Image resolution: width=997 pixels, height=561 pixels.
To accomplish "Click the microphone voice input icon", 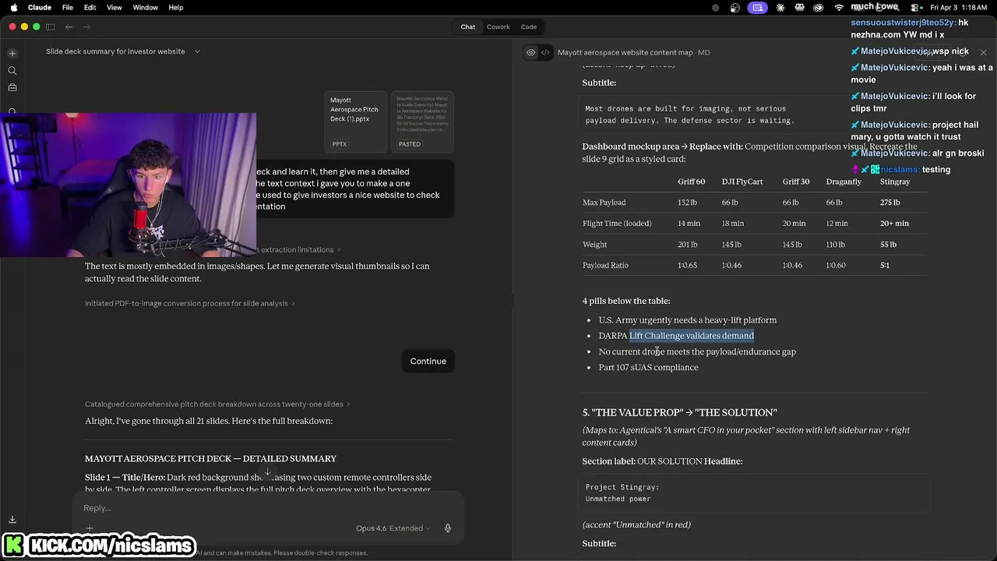I will pos(448,528).
